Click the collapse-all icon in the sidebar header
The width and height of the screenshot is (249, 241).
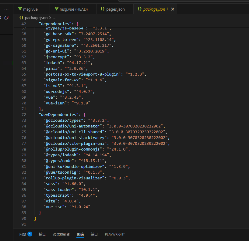pos(6,18)
